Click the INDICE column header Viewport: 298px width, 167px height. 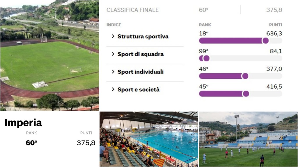[x=114, y=25]
